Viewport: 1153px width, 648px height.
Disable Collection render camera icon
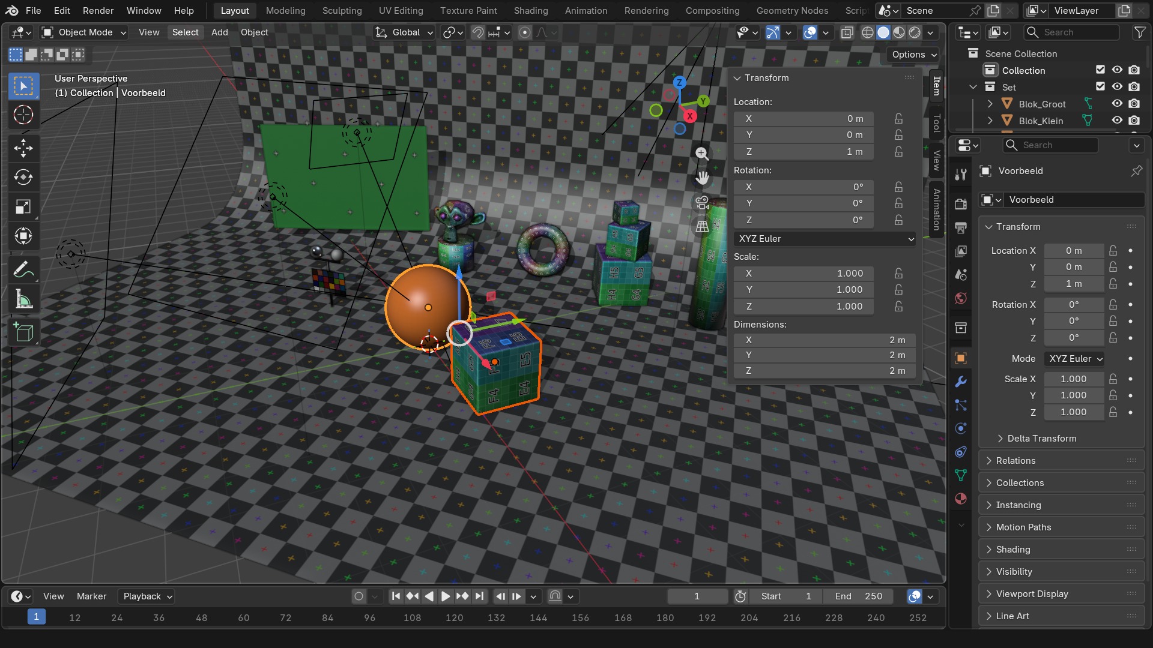click(1134, 70)
